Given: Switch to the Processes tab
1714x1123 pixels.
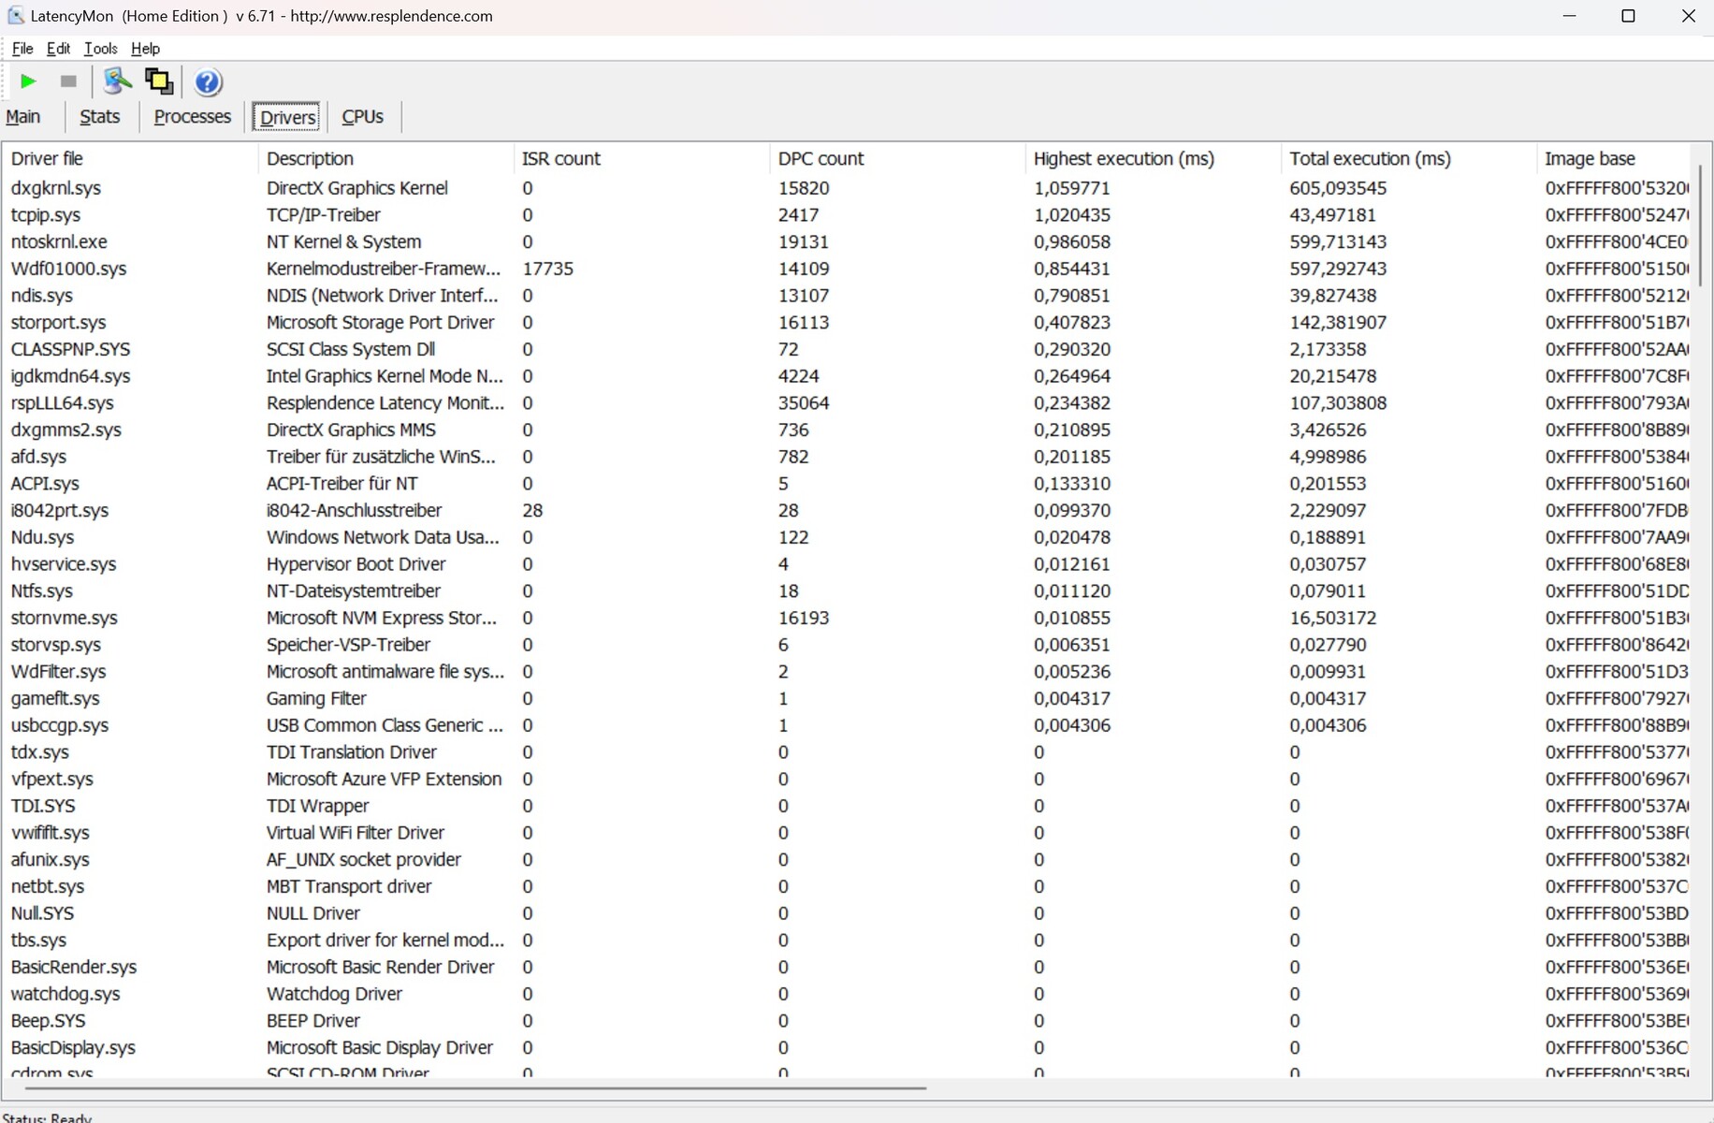Looking at the screenshot, I should 192,117.
